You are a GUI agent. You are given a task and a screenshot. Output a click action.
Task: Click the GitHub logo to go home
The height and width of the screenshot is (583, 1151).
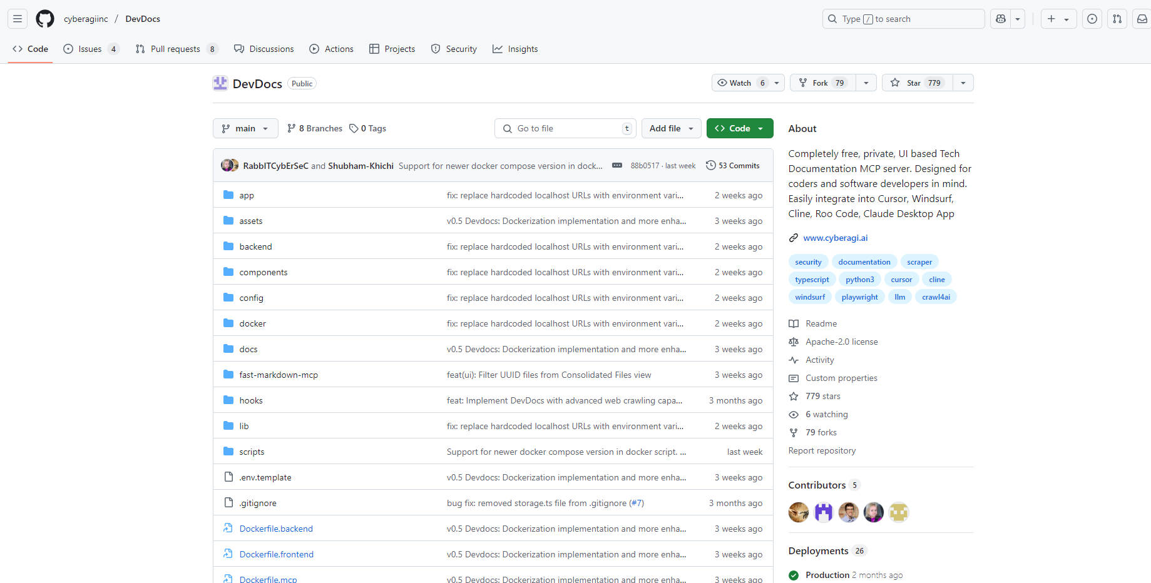(44, 18)
